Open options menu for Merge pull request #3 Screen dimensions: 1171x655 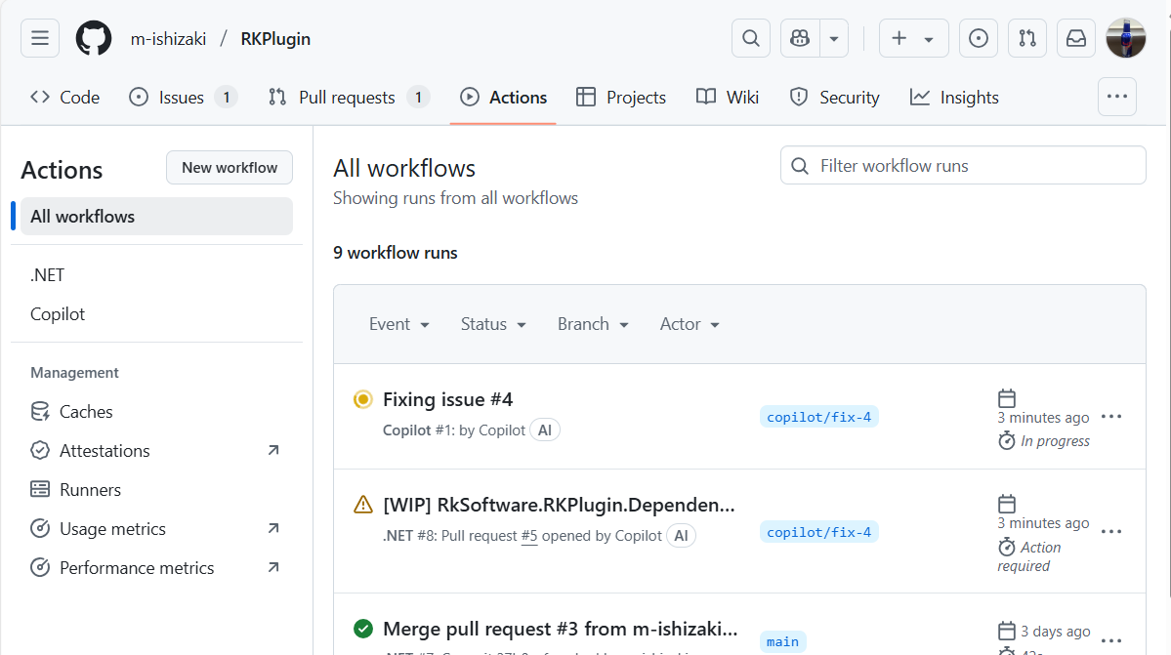(1111, 640)
